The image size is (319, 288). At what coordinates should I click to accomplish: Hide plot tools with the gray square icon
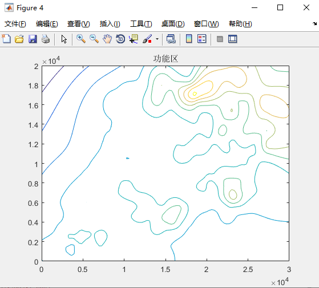(220, 39)
